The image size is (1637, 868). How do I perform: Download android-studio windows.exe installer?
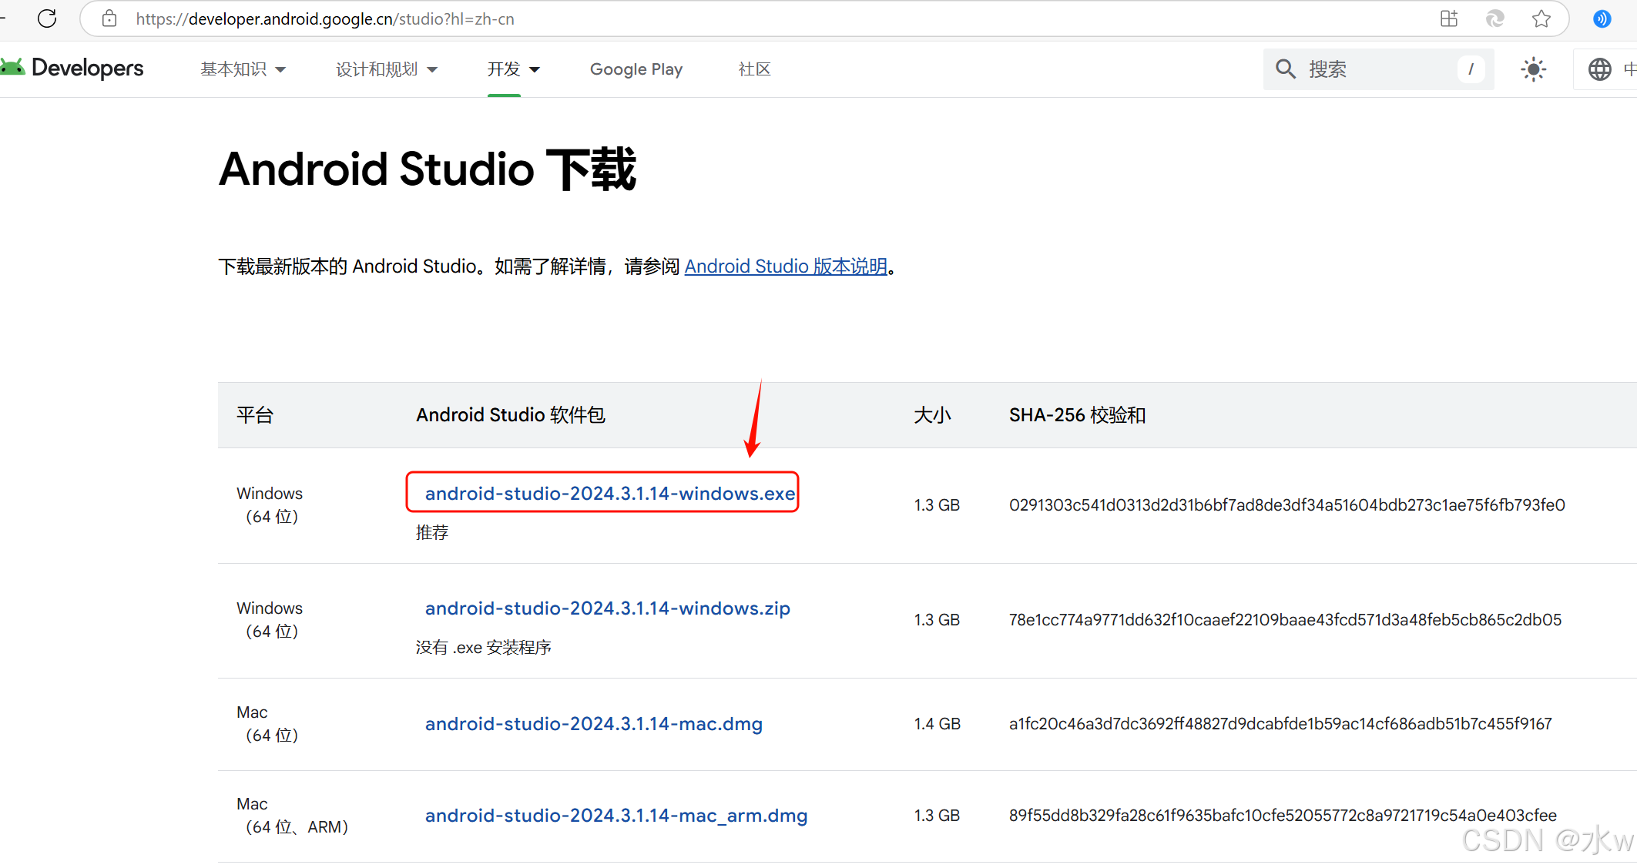click(609, 493)
